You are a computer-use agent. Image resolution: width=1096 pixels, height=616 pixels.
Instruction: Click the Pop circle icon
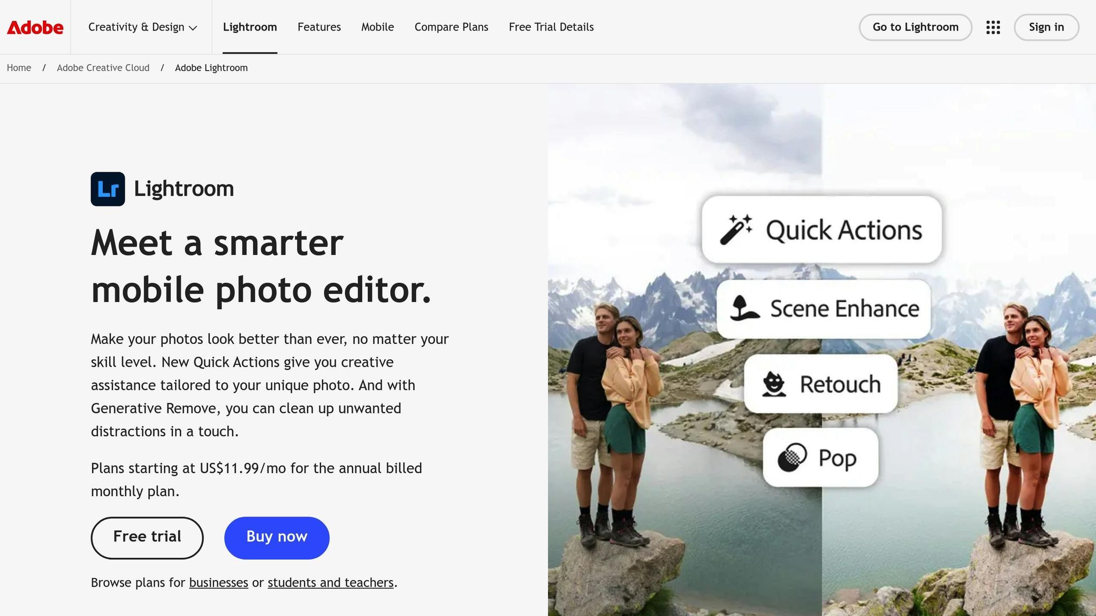click(x=791, y=458)
